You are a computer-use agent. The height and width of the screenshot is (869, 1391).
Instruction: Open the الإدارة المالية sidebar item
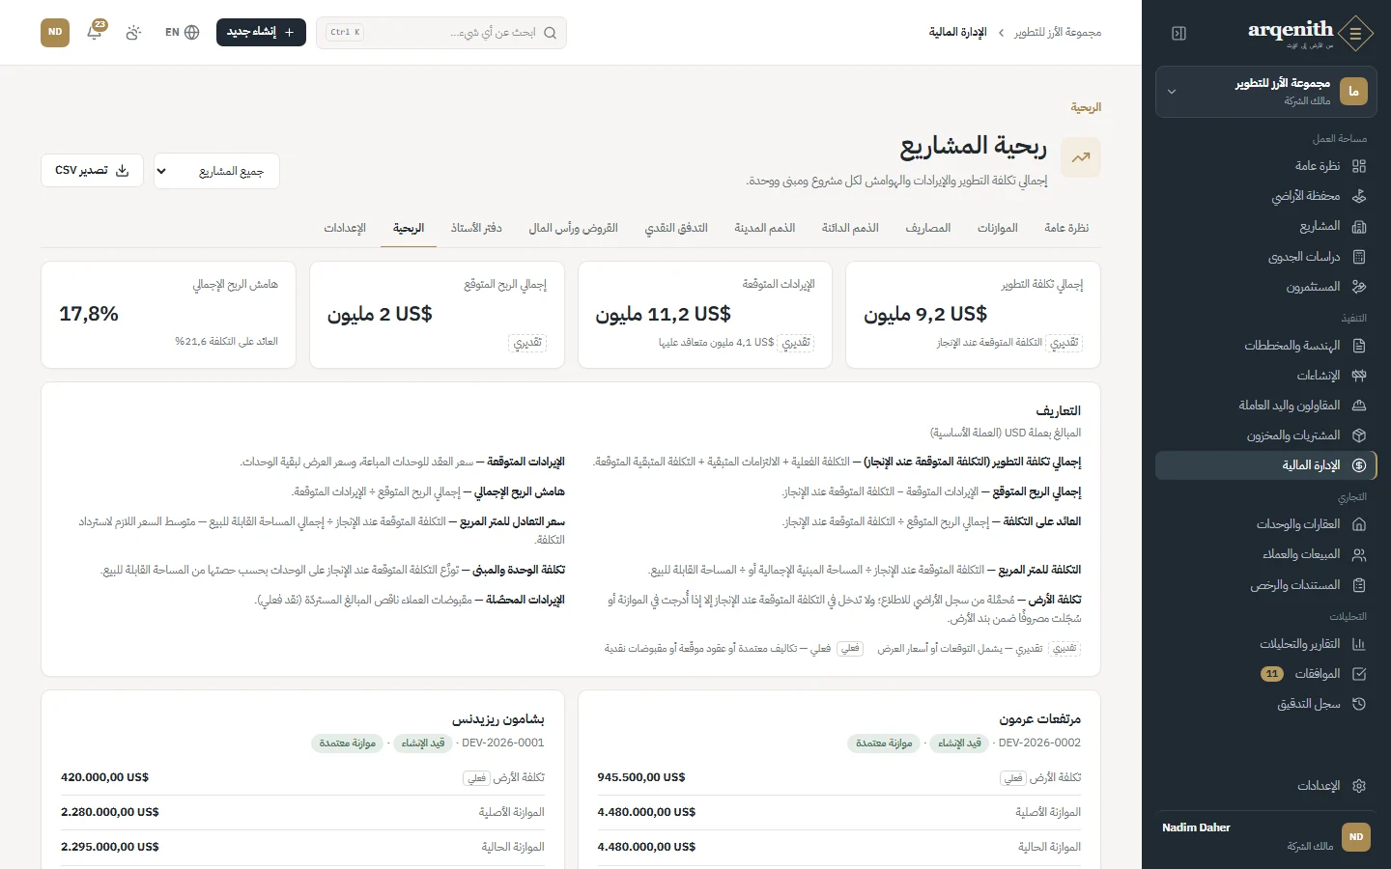(x=1266, y=465)
